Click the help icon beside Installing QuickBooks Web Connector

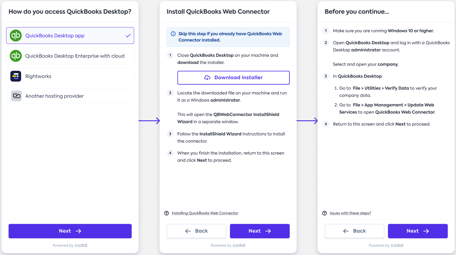[x=167, y=213]
